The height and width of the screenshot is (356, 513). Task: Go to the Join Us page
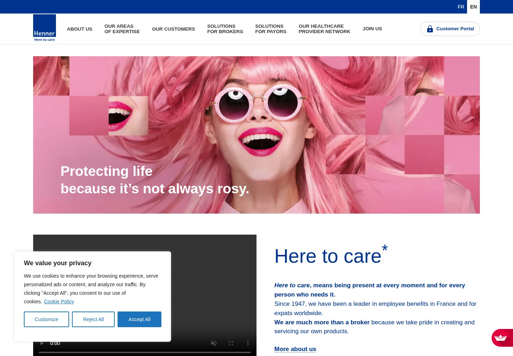pos(372,29)
